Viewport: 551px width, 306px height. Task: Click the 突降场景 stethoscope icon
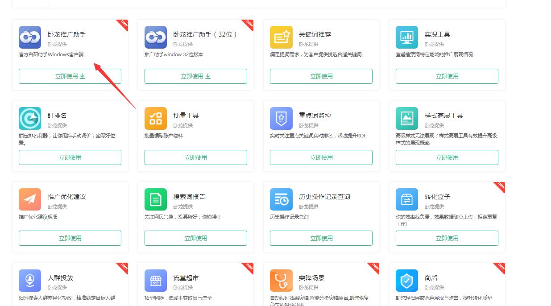tap(281, 281)
